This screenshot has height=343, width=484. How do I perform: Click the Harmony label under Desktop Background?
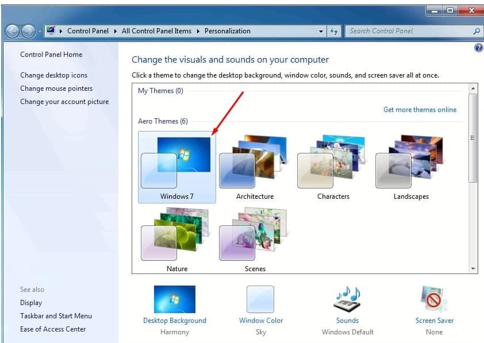point(175,332)
